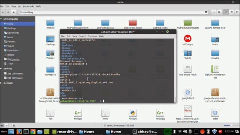Viewport: 240px width, 135px height.
Task: Switch to compact view
Action: (x=237, y=12)
